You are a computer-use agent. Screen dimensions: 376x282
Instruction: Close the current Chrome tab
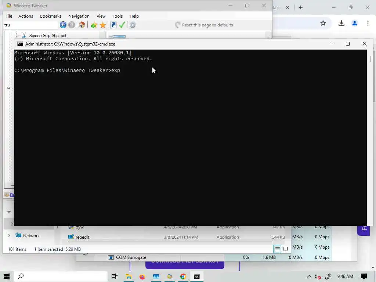pos(287,7)
